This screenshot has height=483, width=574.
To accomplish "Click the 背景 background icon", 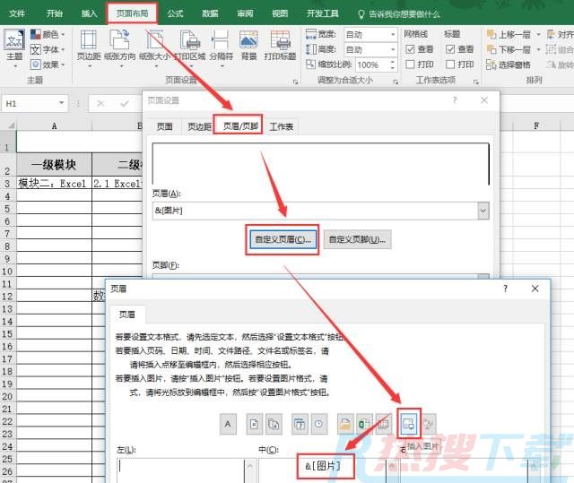I will click(x=248, y=40).
